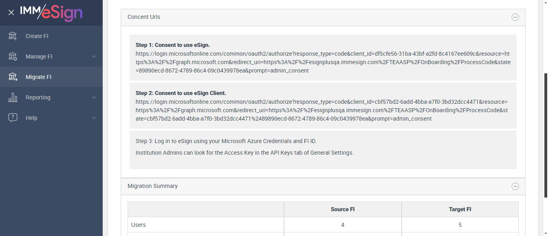The width and height of the screenshot is (548, 236).
Task: Click the vertical page scrollbar
Action: click(x=545, y=134)
